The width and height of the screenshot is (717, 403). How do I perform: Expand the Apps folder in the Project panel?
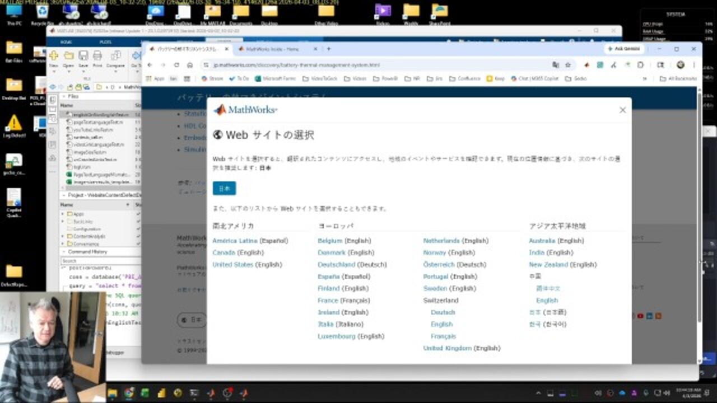point(62,213)
